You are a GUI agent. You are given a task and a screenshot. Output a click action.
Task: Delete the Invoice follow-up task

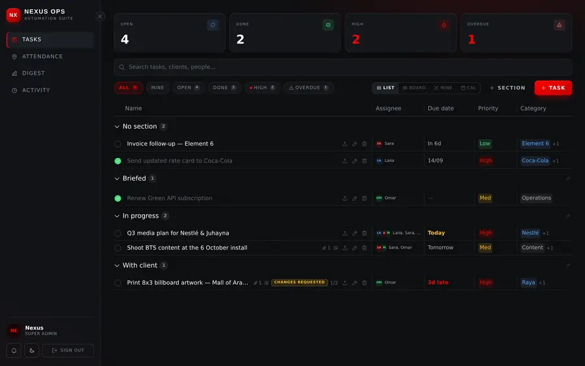click(x=365, y=144)
